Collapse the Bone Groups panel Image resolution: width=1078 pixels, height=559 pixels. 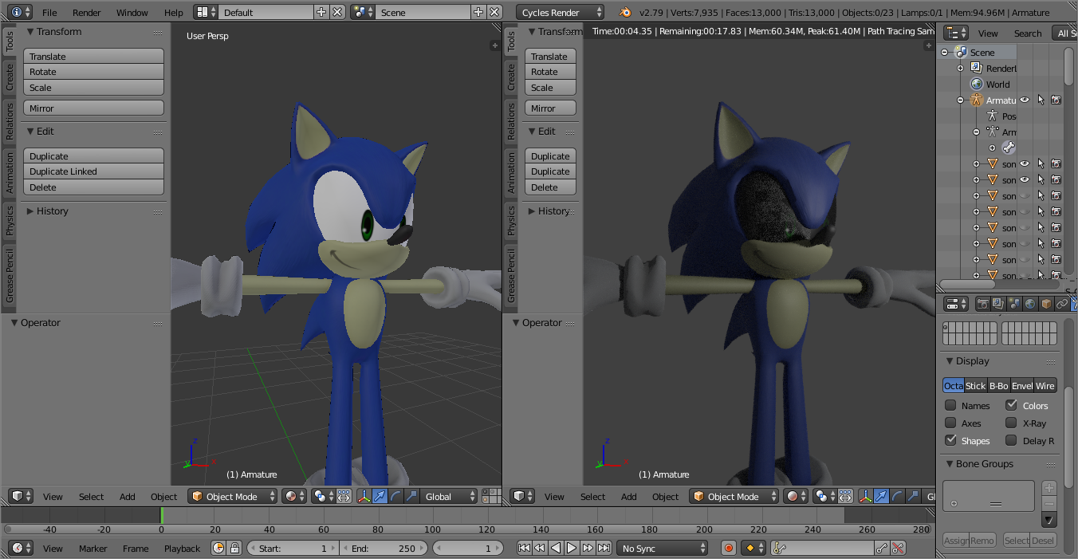coord(950,463)
